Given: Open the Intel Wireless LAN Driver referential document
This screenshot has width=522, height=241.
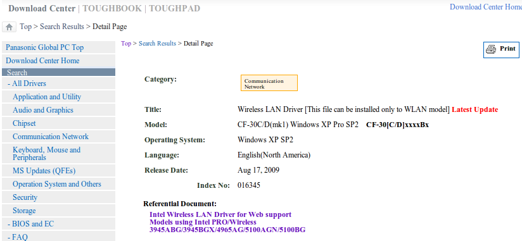Looking at the screenshot, I should [x=227, y=222].
